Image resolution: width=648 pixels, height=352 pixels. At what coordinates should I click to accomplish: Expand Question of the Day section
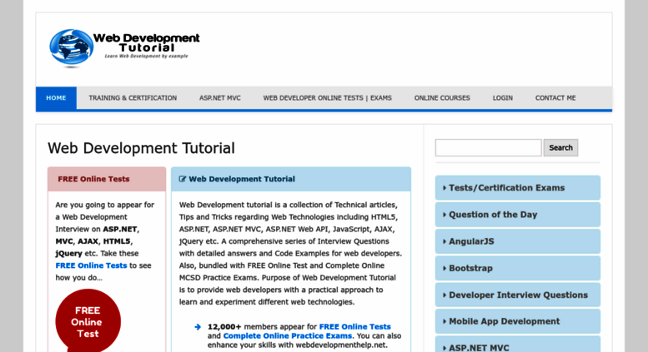[x=517, y=215]
